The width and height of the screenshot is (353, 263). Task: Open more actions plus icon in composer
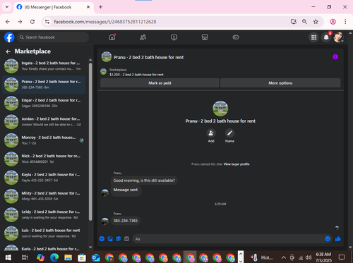[x=102, y=239]
